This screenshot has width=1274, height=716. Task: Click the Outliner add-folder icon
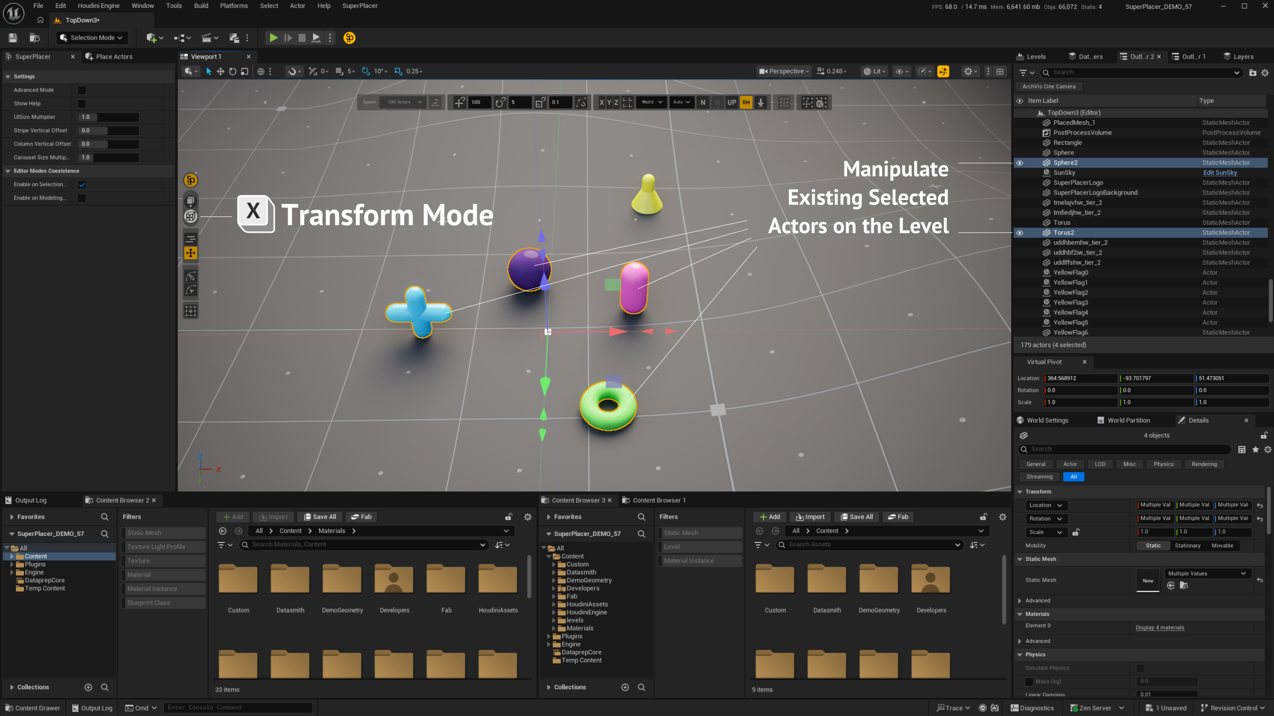[x=1253, y=73]
